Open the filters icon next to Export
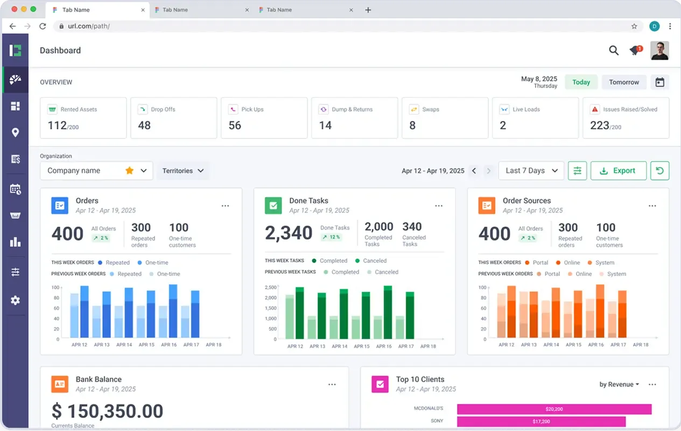681x431 pixels. (577, 170)
